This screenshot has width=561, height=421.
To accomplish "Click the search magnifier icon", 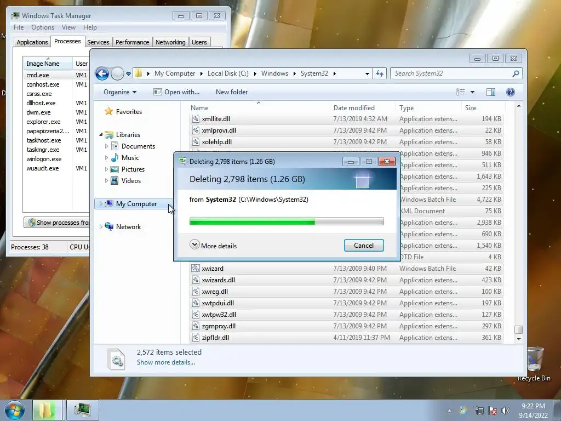I will click(516, 73).
